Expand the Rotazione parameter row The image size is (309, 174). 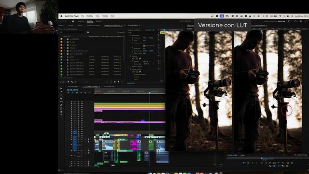130,48
